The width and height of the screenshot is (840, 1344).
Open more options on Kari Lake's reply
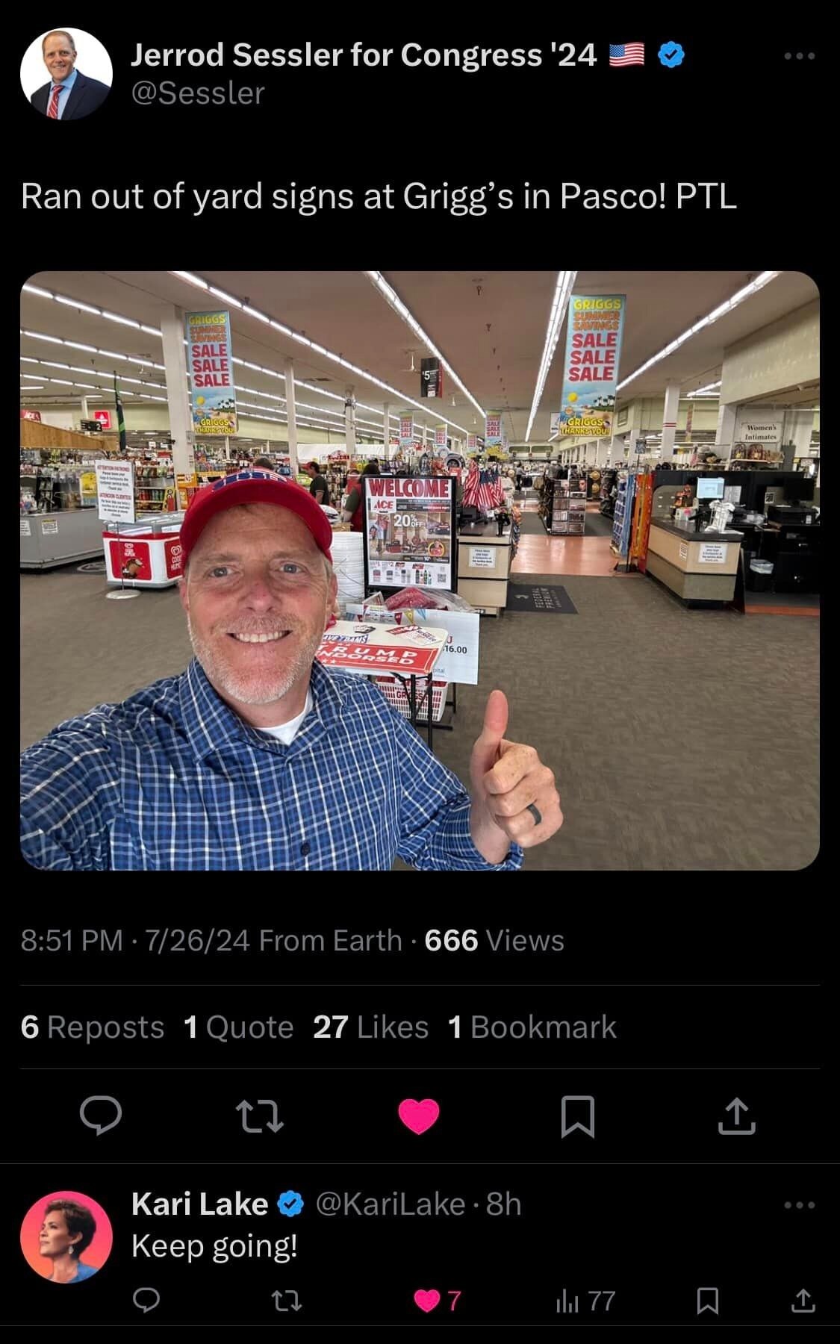point(800,1204)
